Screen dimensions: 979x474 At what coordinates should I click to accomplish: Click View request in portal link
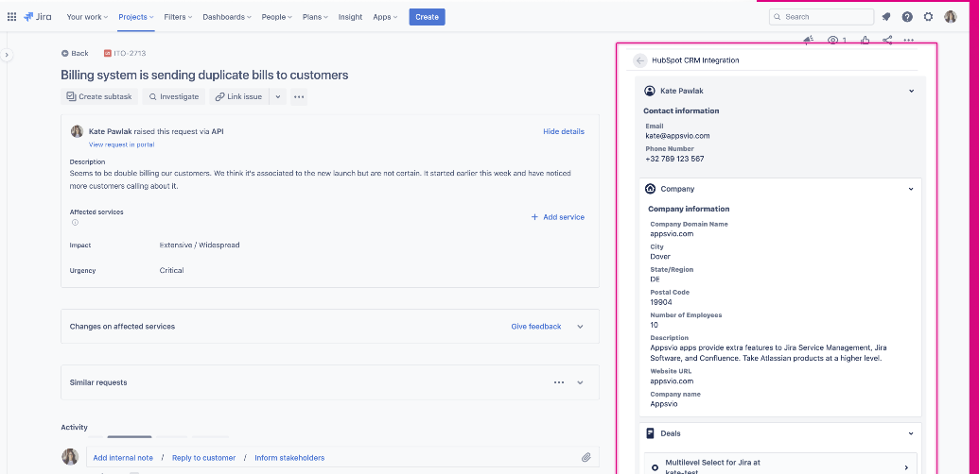tap(121, 144)
